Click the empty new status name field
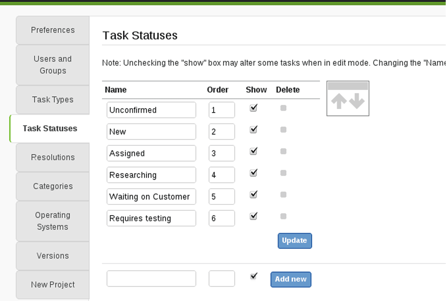 [151, 279]
